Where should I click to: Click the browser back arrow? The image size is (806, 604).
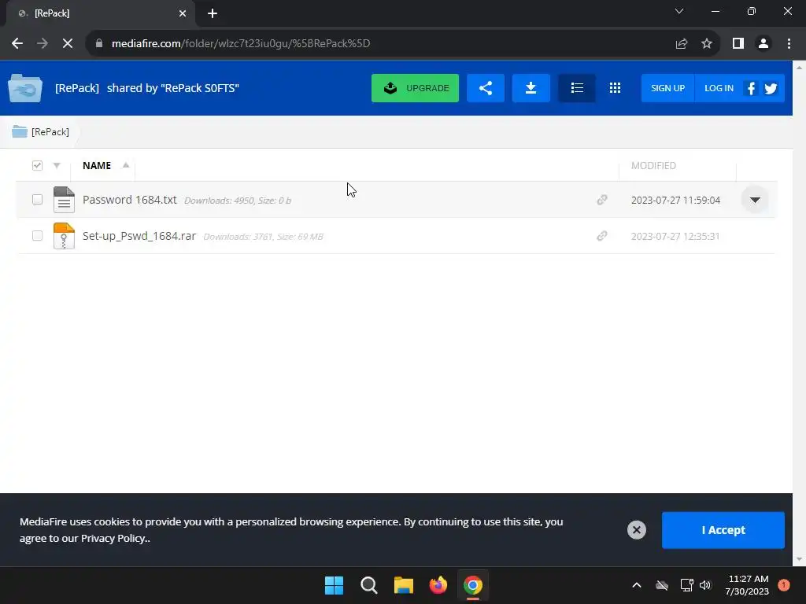pos(17,44)
